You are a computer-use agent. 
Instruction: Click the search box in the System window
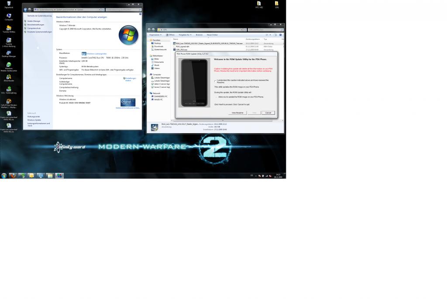(x=123, y=10)
